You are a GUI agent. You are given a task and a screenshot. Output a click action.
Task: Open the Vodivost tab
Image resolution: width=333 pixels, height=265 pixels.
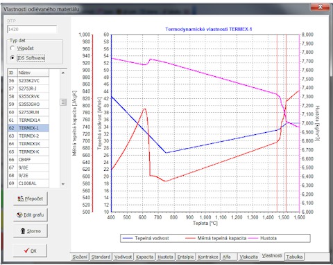coord(123,257)
